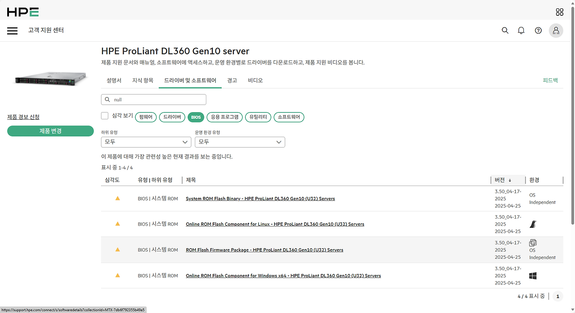Click the app grid icon in top right
Viewport: 575px width, 313px height.
pos(559,12)
